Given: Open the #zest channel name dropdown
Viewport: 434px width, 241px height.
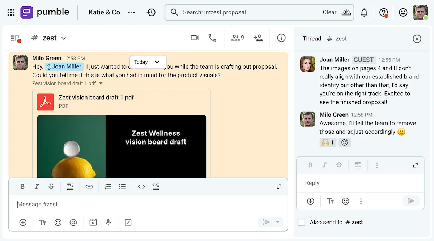Looking at the screenshot, I should 64,38.
